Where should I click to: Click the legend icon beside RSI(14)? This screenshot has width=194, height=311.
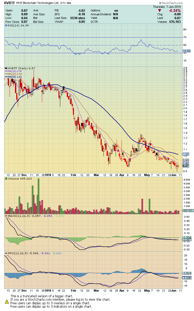[x=6, y=25]
